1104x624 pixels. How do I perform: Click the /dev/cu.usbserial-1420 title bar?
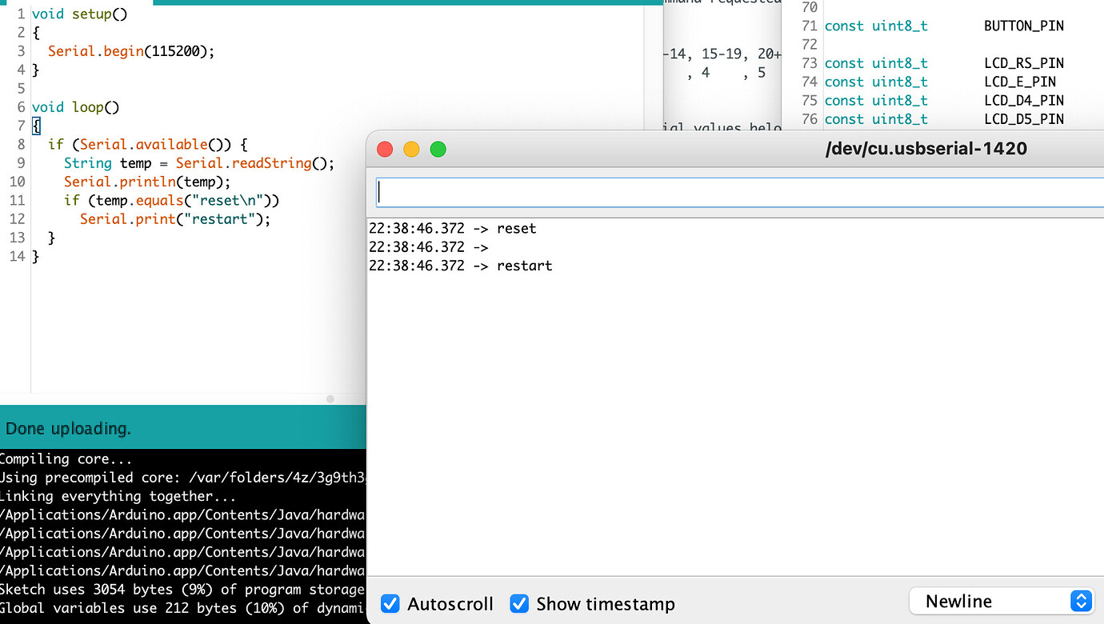(926, 148)
